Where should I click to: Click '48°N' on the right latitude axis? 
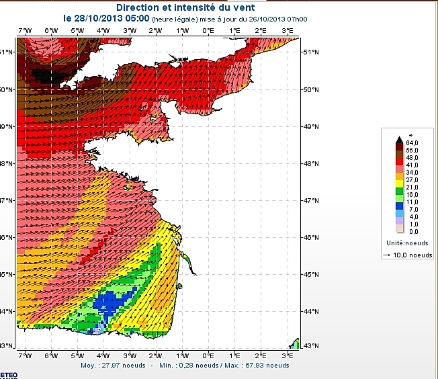(x=311, y=163)
